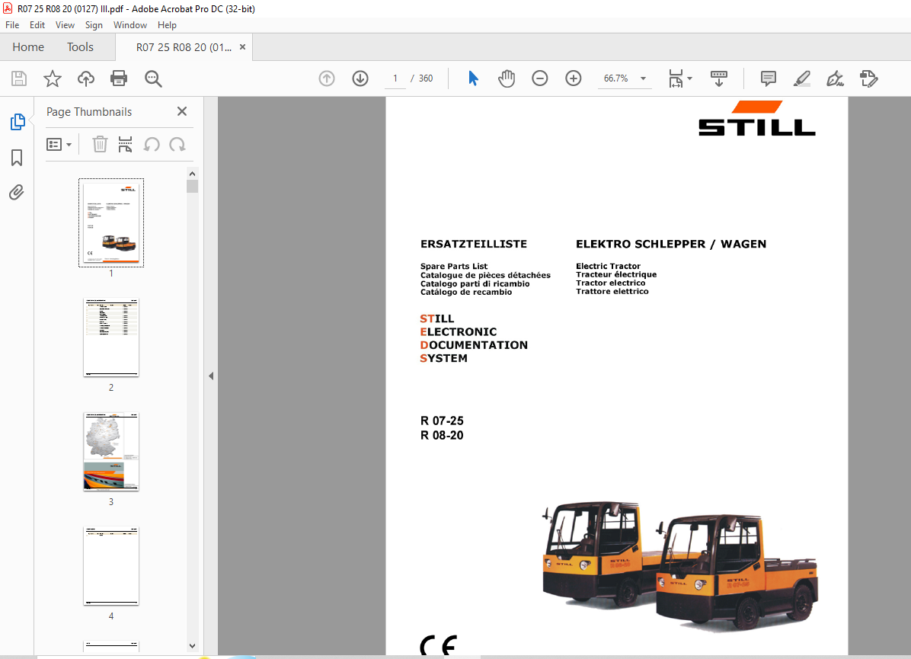
Task: Click thumbnails scrollbar down arrow
Action: point(192,645)
